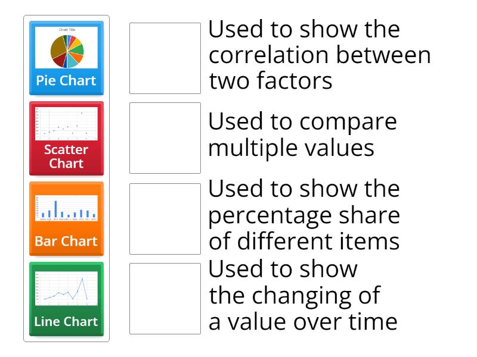Viewport: 477px width, 357px height.
Task: Click the text 'the changing of'
Action: click(x=295, y=296)
